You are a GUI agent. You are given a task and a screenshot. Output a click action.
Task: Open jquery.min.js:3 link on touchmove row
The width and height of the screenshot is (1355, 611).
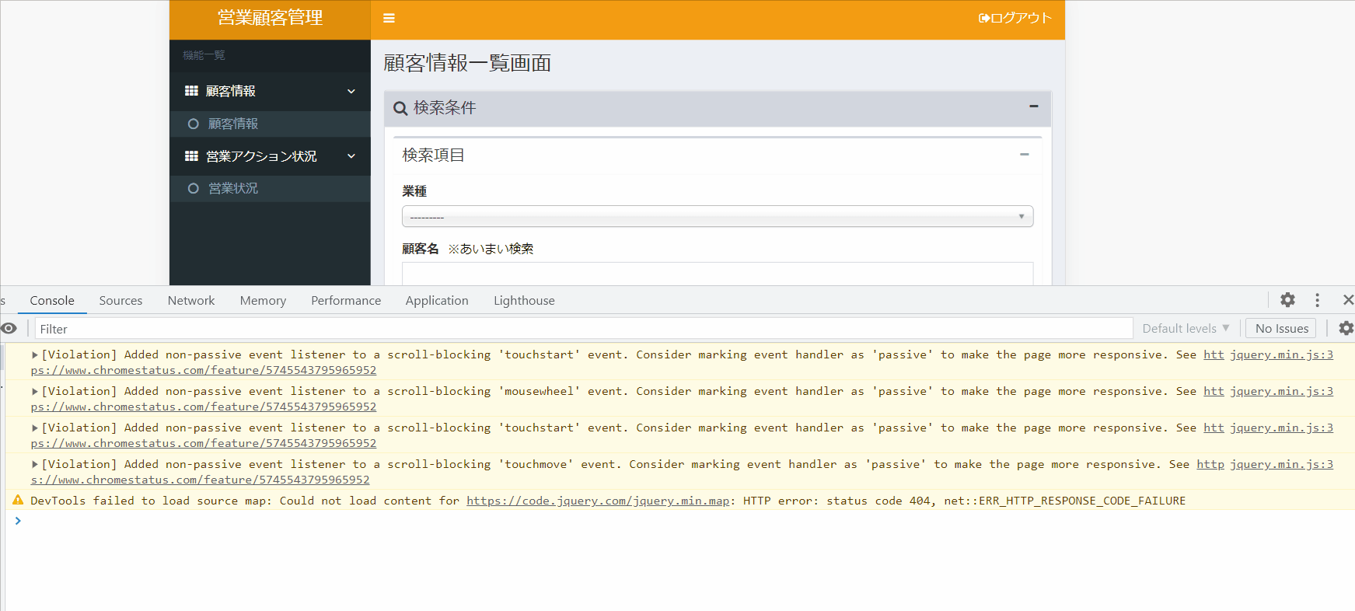[x=1281, y=464]
